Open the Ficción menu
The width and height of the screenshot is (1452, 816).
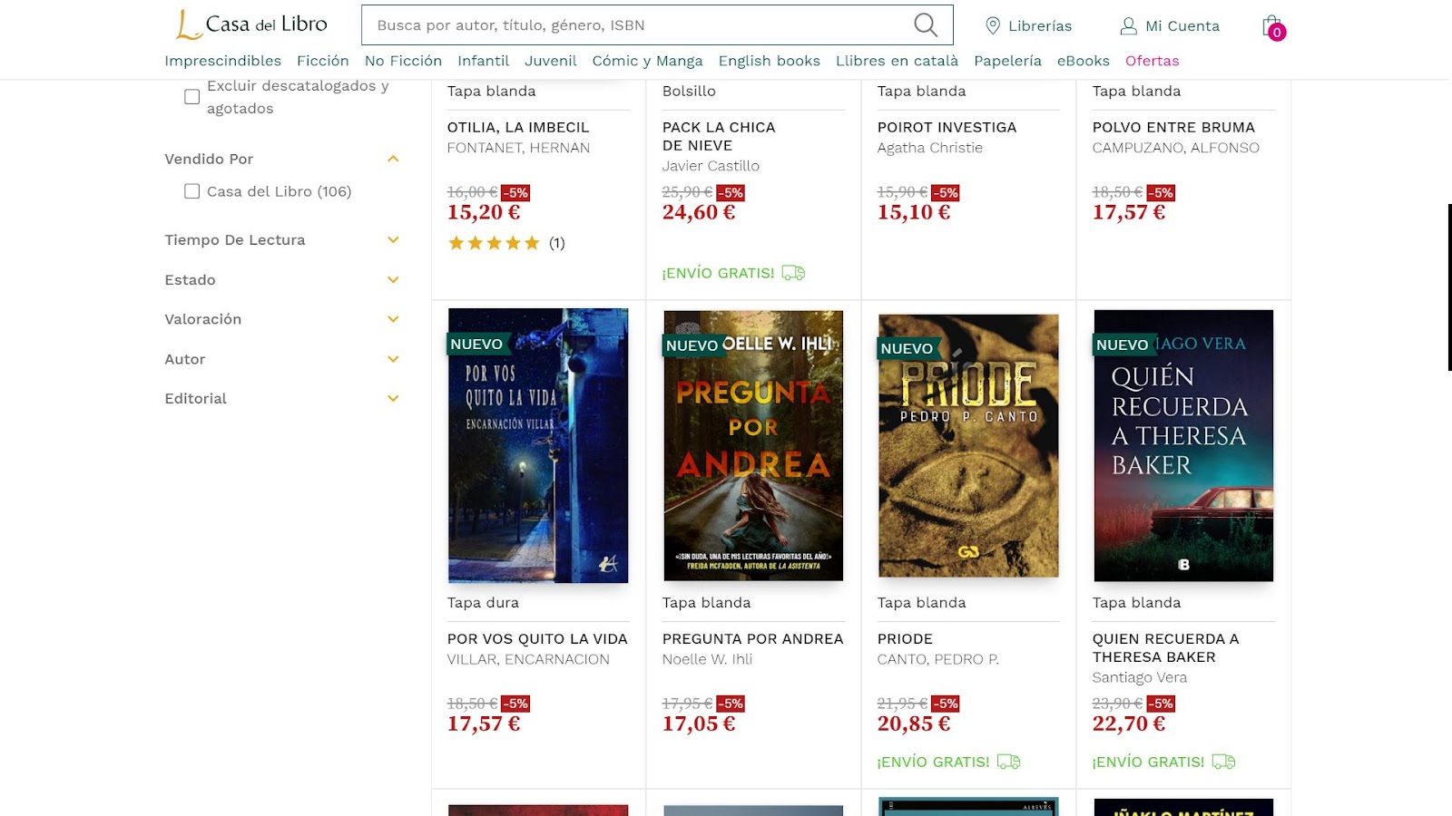(x=322, y=61)
